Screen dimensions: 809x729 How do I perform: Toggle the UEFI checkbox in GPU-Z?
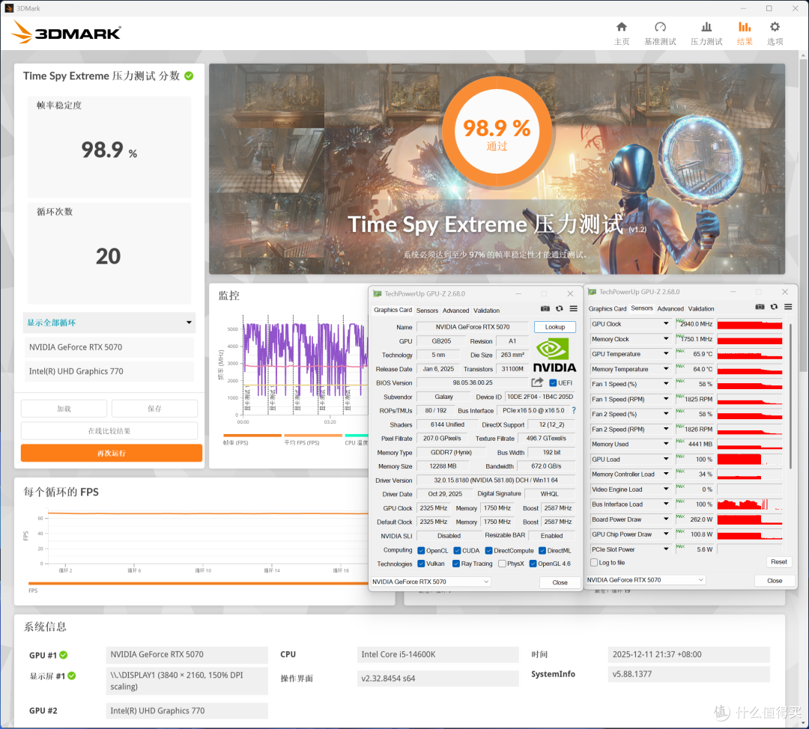tap(553, 382)
